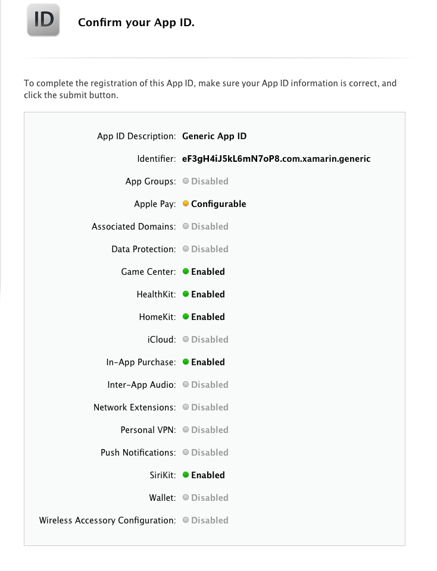Click the Network Extensions disabled dot
Image resolution: width=437 pixels, height=571 pixels.
186,407
